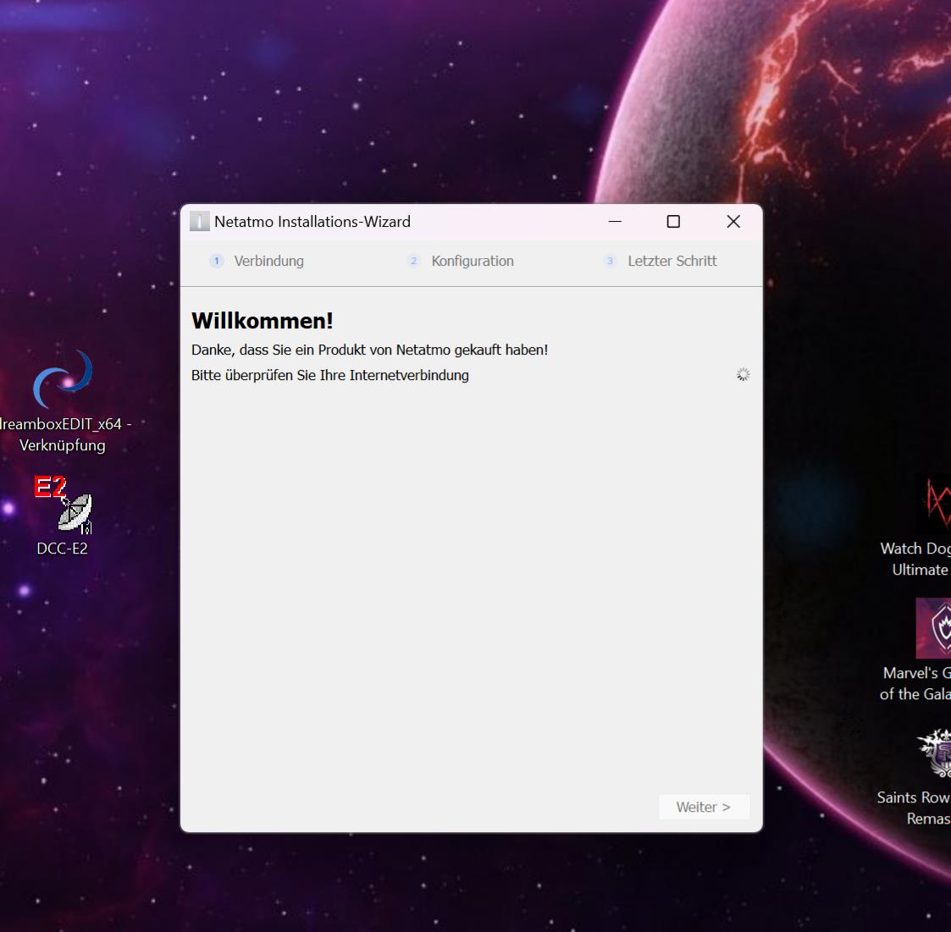Click the Netatmo wizard title bar icon

[x=200, y=221]
